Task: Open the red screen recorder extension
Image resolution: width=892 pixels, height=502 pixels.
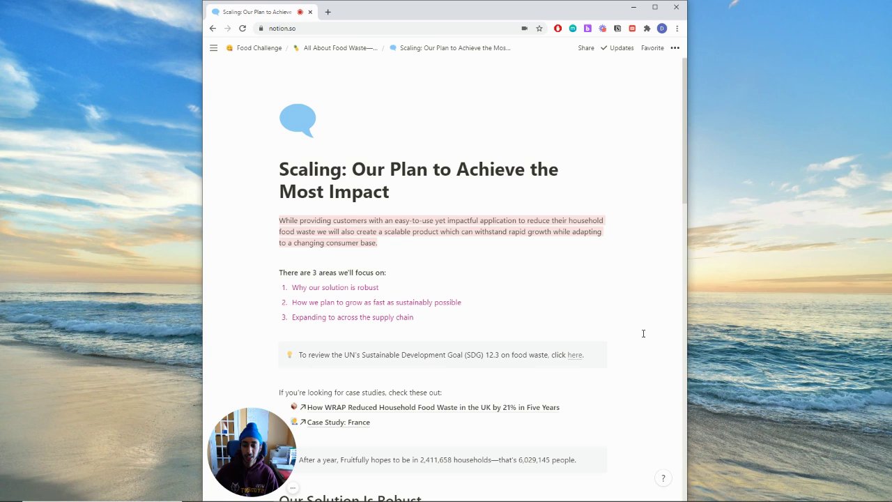Action: click(x=632, y=29)
